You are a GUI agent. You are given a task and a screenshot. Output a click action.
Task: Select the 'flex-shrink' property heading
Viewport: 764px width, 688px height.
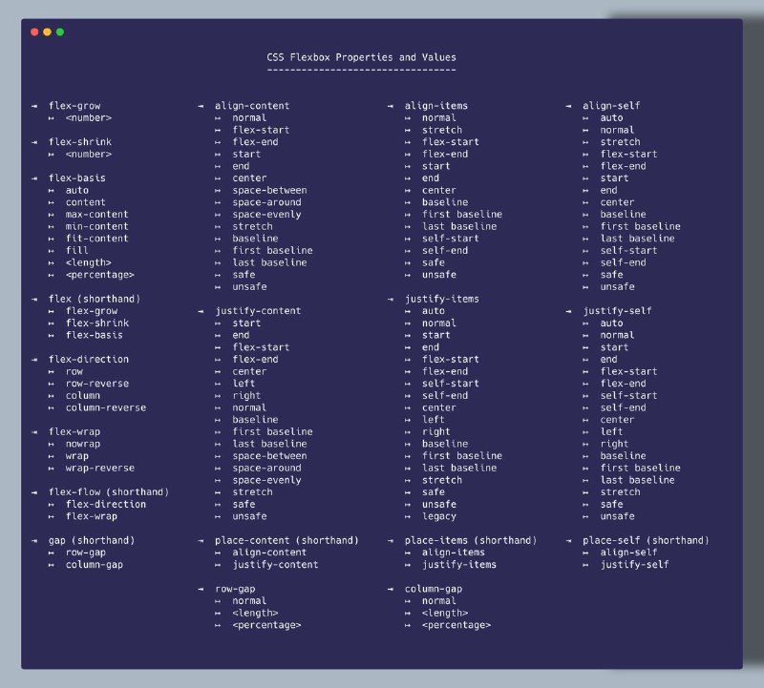tap(80, 142)
